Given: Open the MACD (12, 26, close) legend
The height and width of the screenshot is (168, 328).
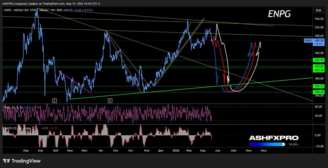Looking at the screenshot, I should [x=18, y=128].
